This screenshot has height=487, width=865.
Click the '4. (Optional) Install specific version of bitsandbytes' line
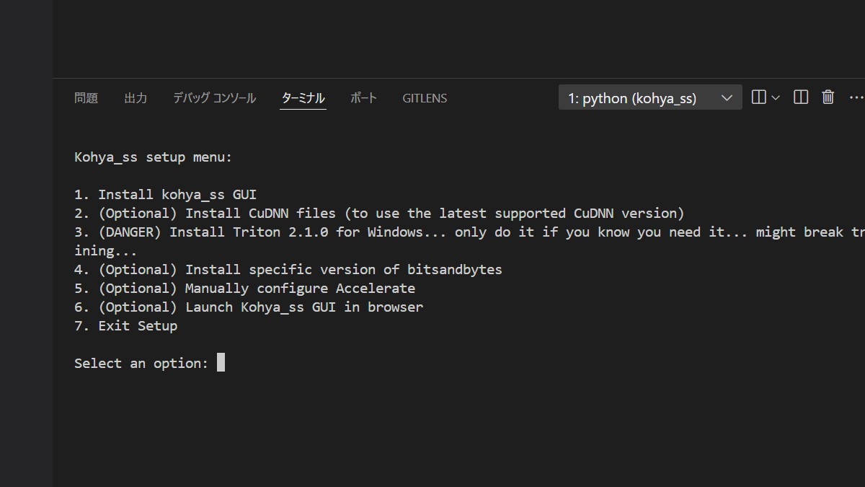(288, 270)
